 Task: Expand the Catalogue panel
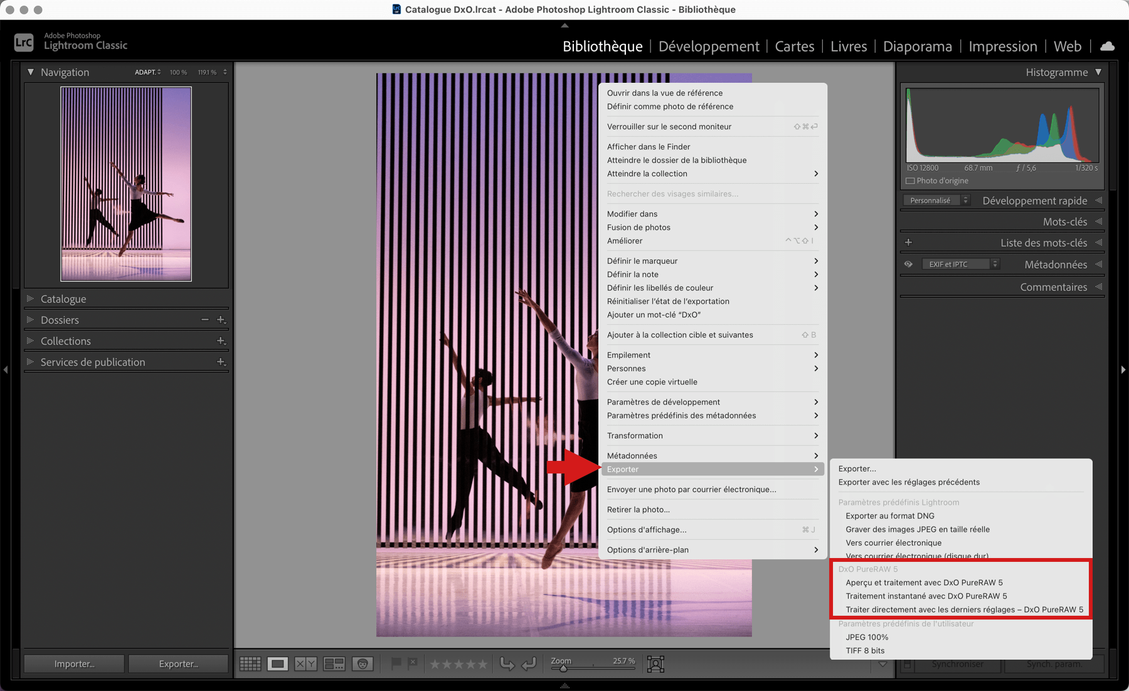(30, 298)
